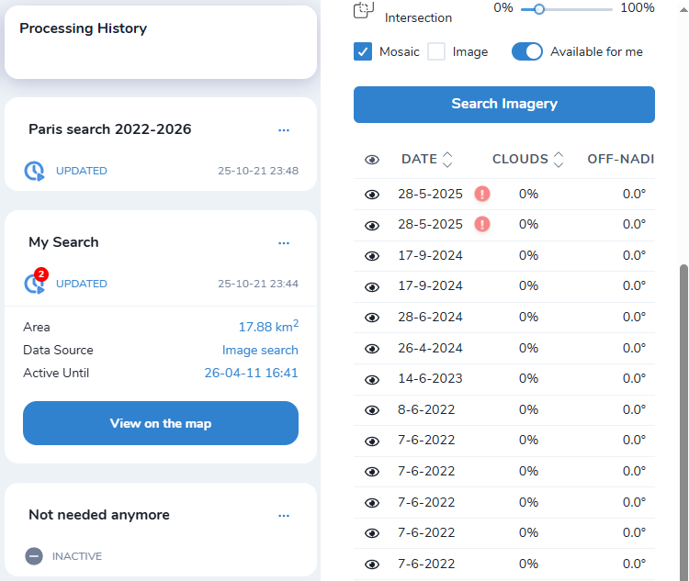The height and width of the screenshot is (581, 689).
Task: Open Not needed anymore more options menu
Action: click(x=284, y=516)
